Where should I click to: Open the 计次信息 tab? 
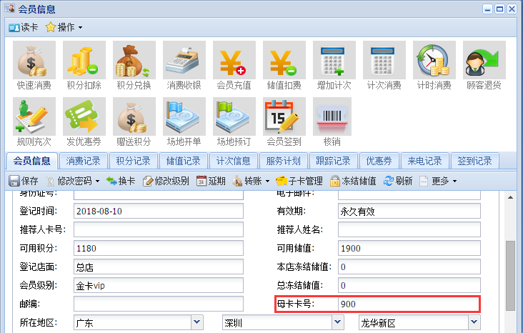tap(233, 161)
